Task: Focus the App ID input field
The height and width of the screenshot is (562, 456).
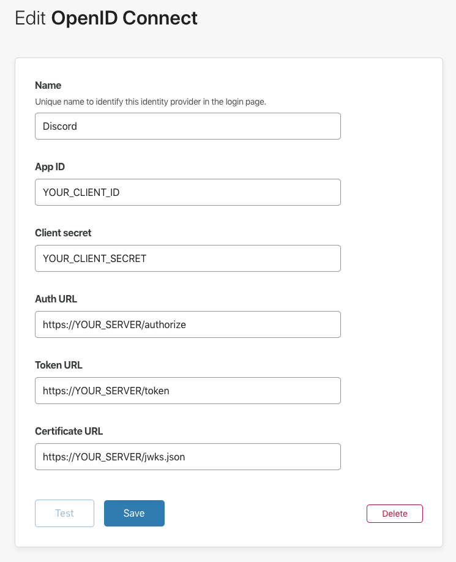Action: point(187,192)
